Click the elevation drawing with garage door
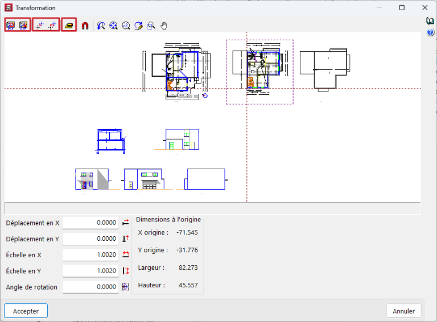The height and width of the screenshot is (322, 437). (x=147, y=179)
